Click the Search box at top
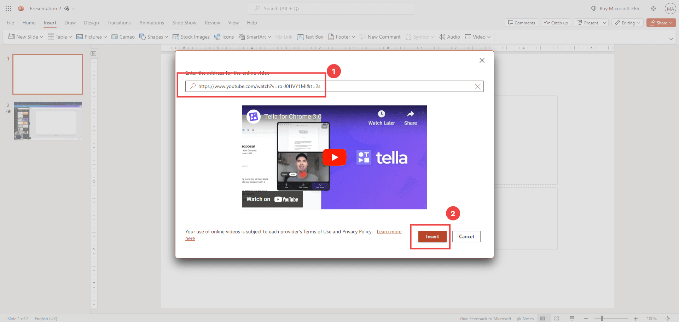Screen dimensions: 679x322 point(331,8)
